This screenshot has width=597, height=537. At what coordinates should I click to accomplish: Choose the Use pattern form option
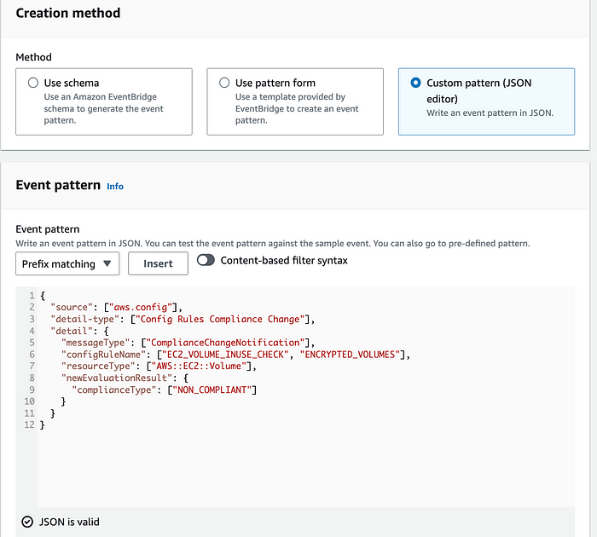224,83
